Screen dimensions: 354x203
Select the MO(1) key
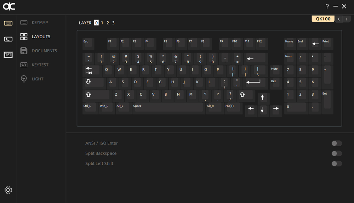click(x=233, y=108)
